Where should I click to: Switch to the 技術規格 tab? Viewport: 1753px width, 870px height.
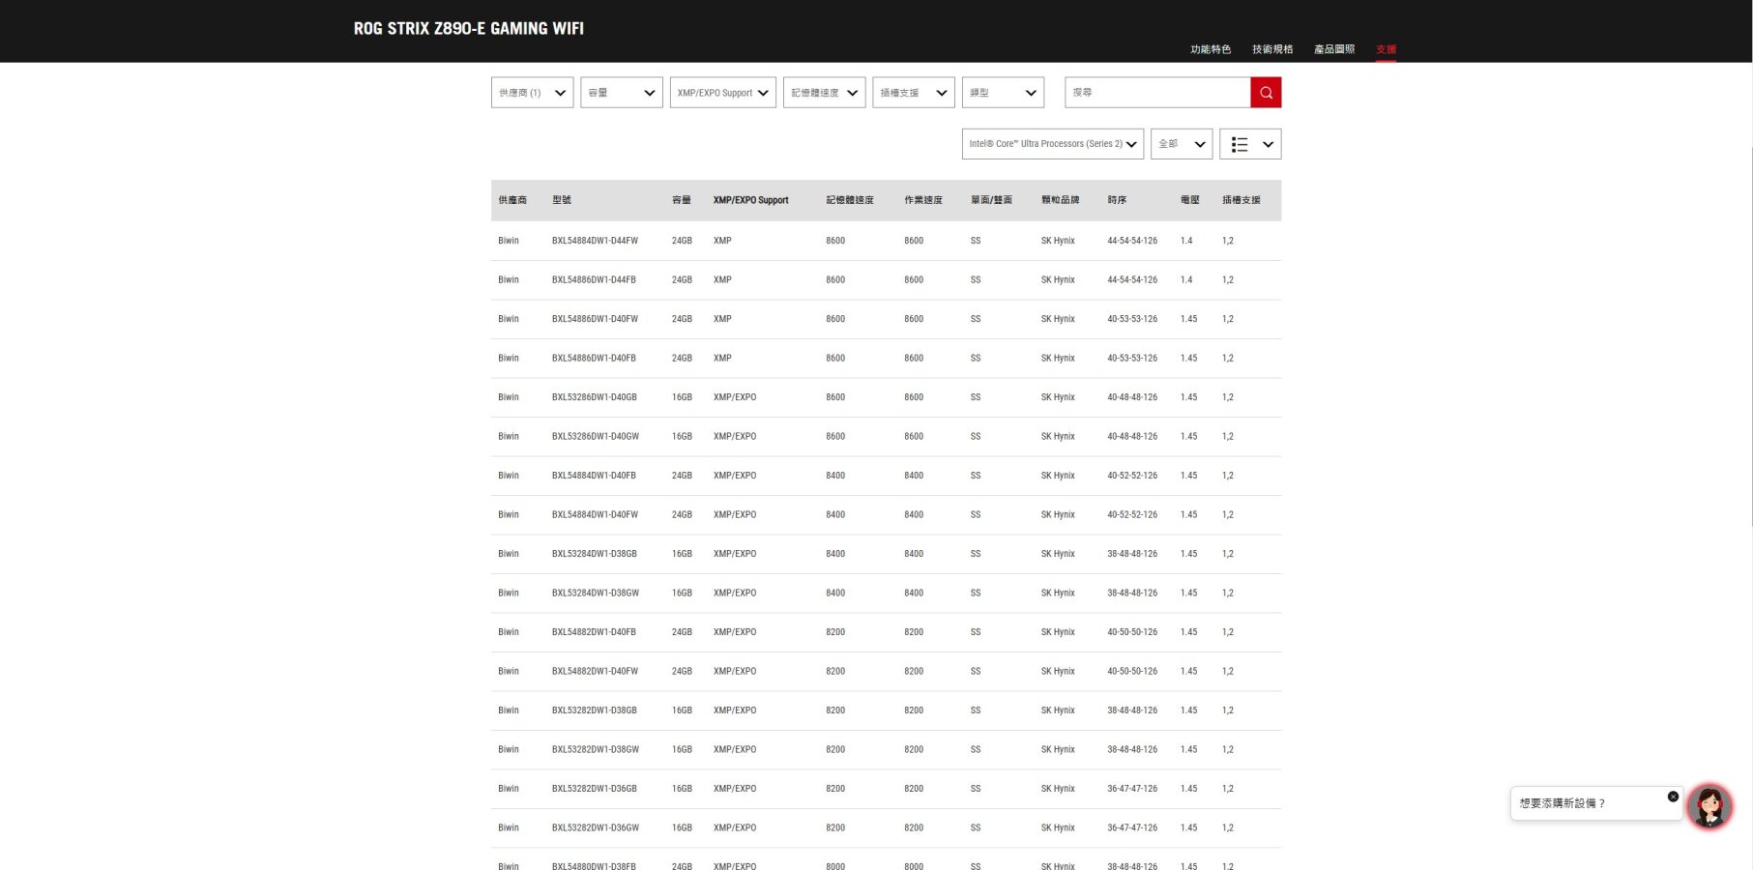tap(1272, 49)
